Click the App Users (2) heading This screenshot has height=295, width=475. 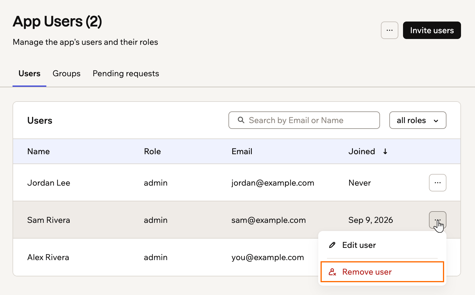pyautogui.click(x=57, y=22)
